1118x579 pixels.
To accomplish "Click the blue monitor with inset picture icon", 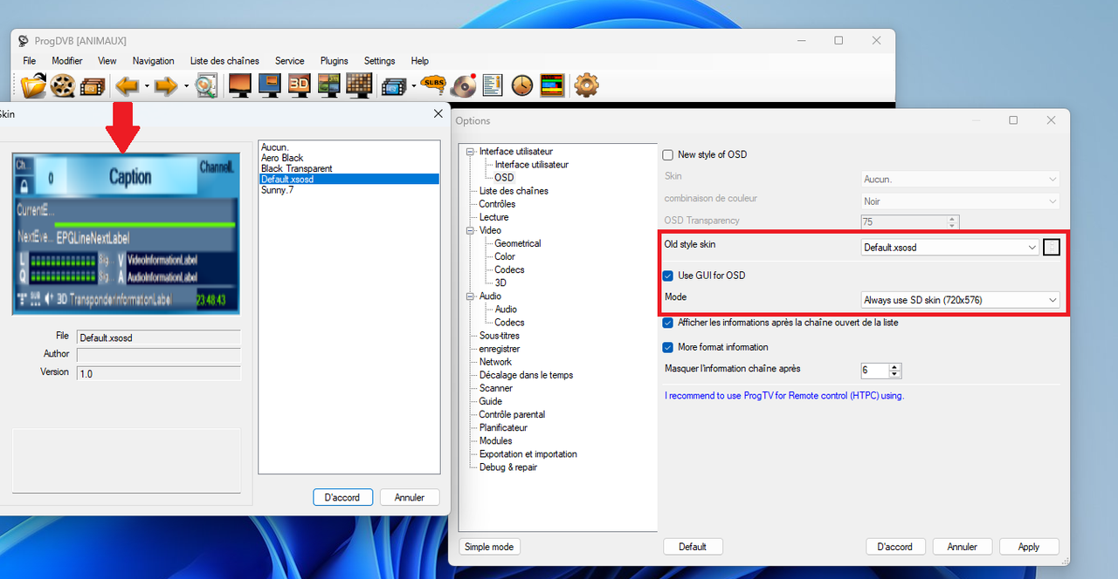I will click(x=269, y=85).
